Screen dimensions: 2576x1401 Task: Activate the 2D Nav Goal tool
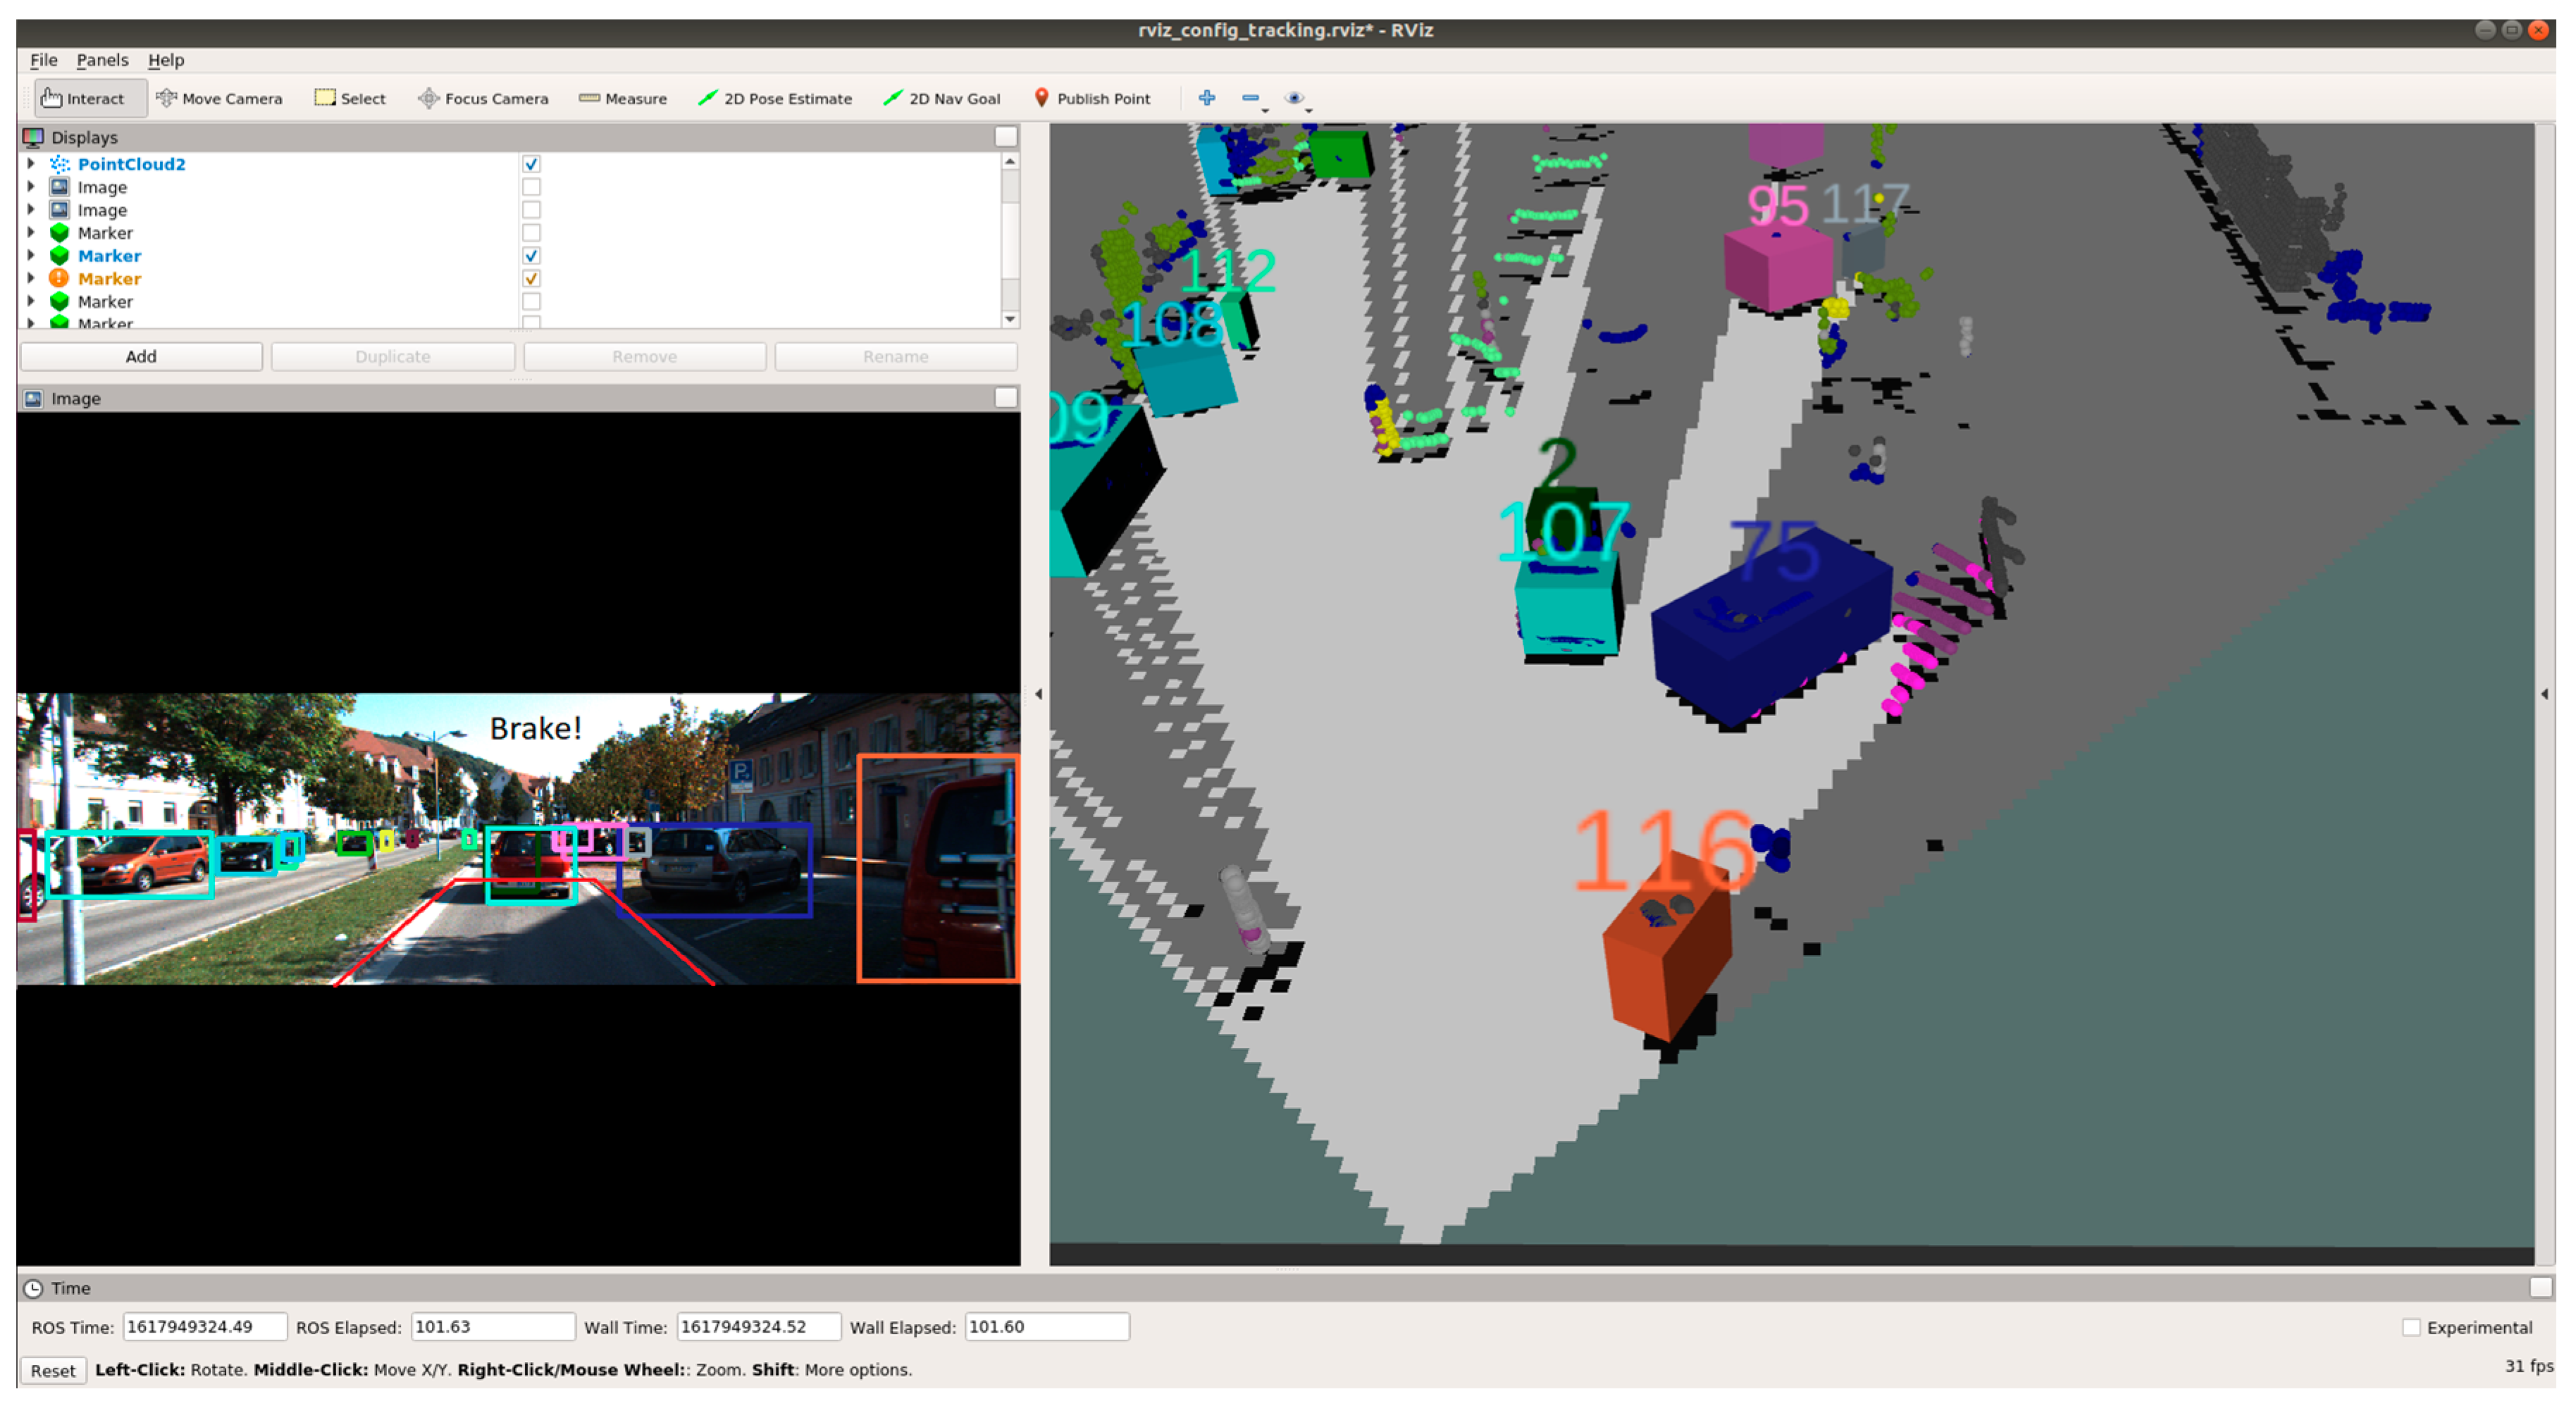click(x=941, y=98)
